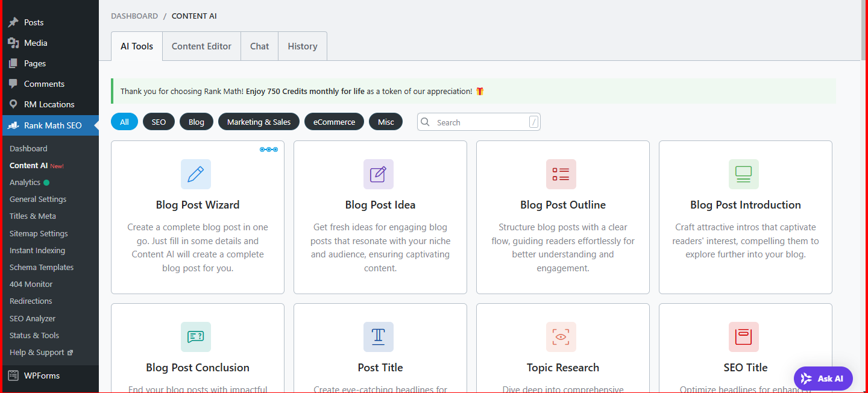Open Analytics submenu item
868x393 pixels.
(25, 182)
